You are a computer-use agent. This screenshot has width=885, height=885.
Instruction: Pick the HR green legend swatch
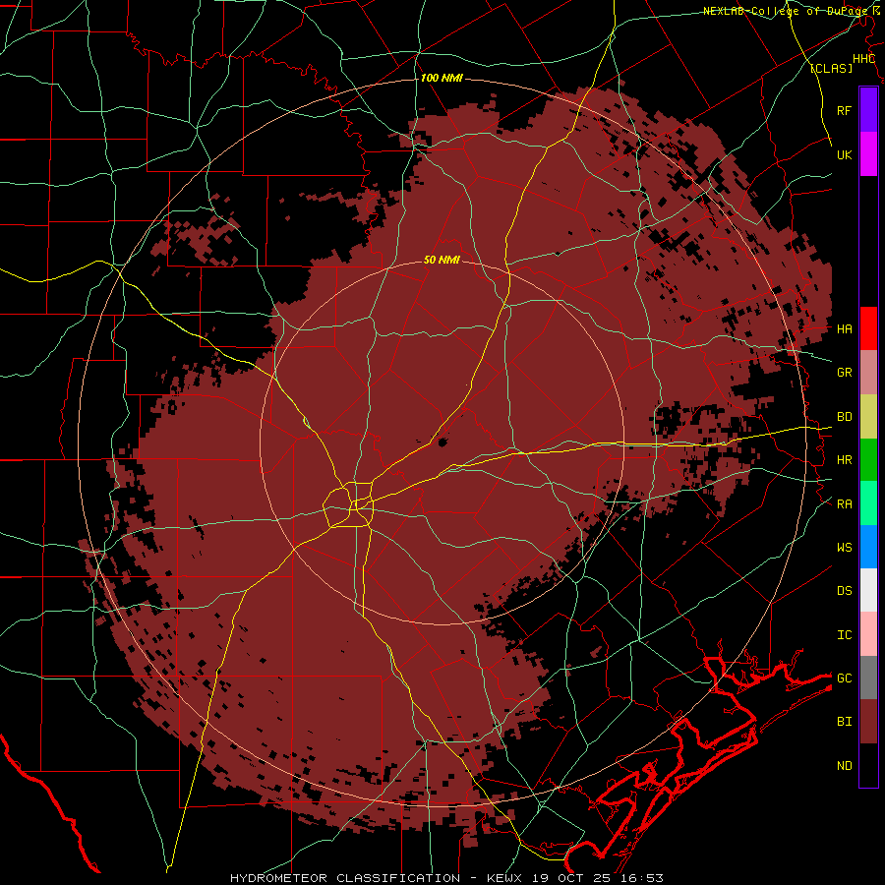click(868, 459)
